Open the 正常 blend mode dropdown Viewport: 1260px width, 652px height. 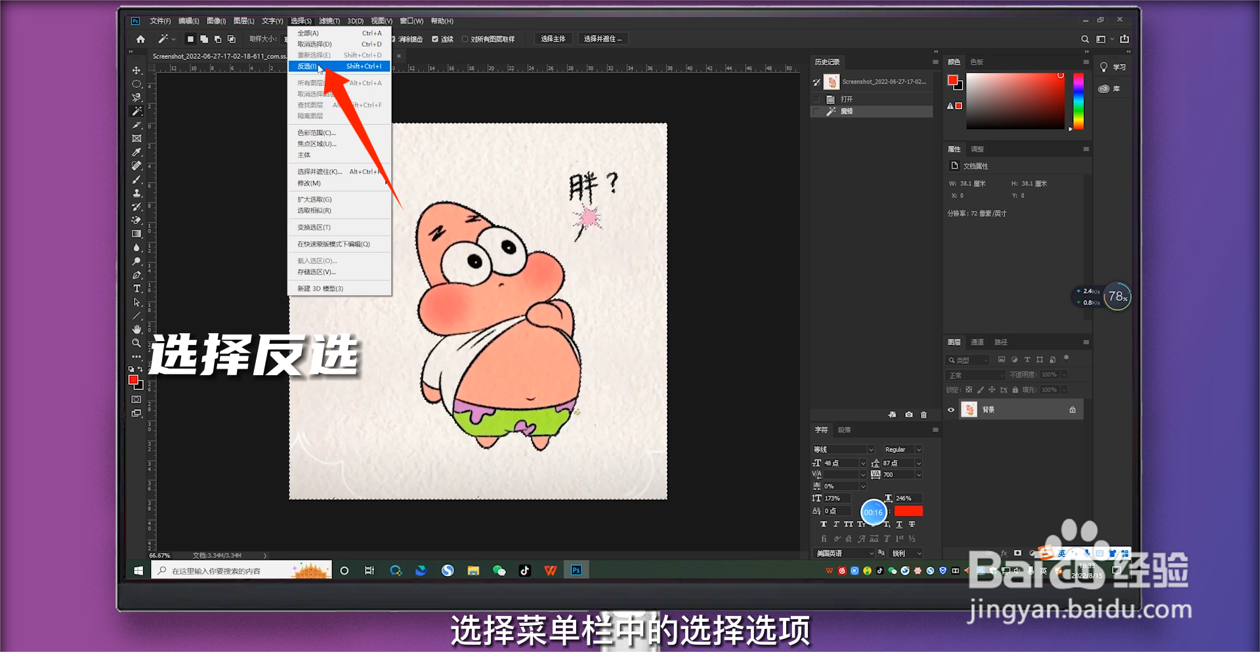pos(975,375)
